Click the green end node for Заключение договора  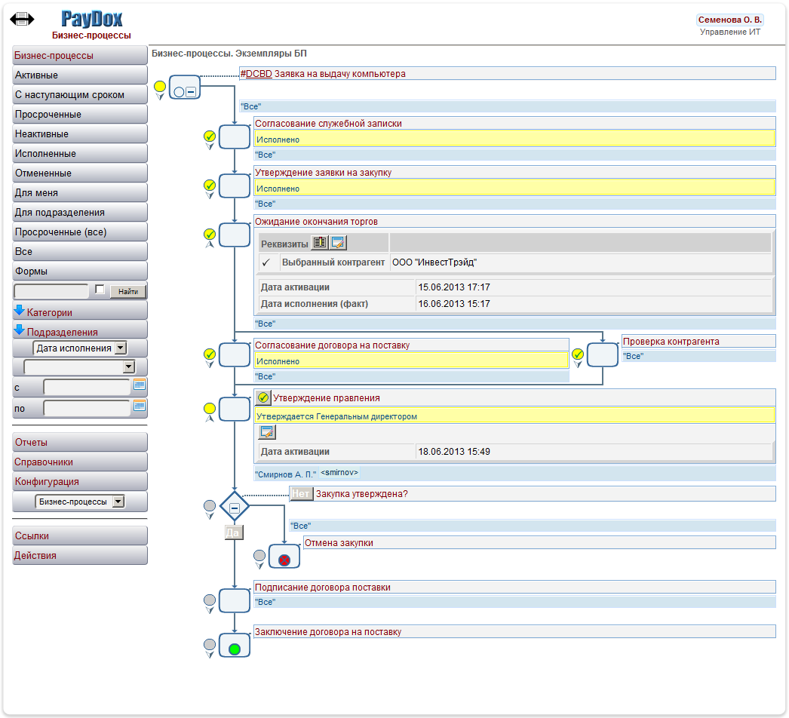coord(235,649)
